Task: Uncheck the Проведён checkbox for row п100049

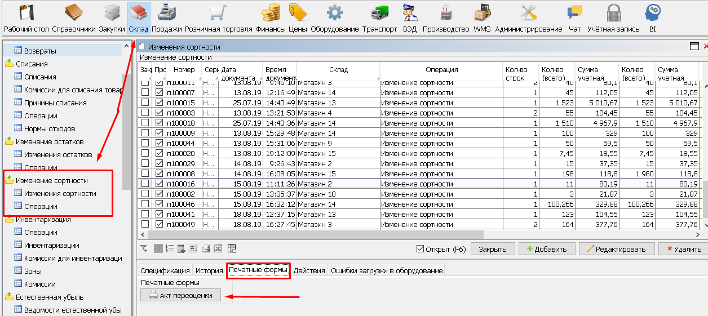Action: tap(159, 225)
